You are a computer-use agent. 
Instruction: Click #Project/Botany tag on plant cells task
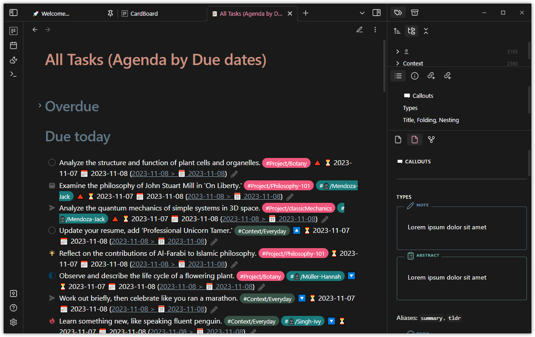(286, 163)
